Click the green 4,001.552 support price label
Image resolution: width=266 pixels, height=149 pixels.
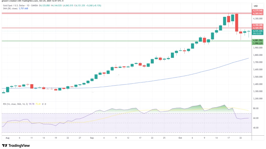pos(258,40)
